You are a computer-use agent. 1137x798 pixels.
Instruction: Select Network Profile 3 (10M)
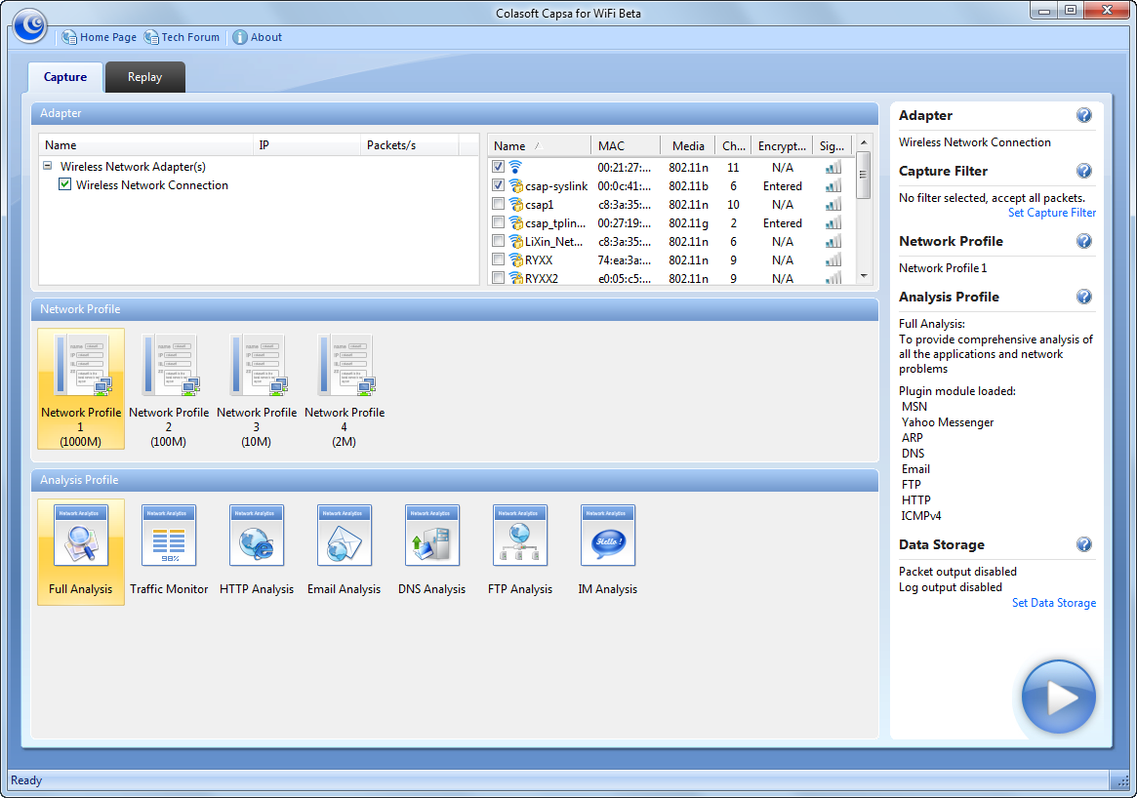click(256, 389)
